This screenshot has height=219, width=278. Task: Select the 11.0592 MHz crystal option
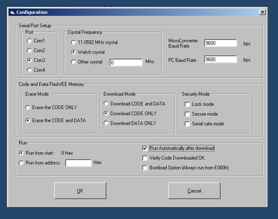click(x=73, y=42)
